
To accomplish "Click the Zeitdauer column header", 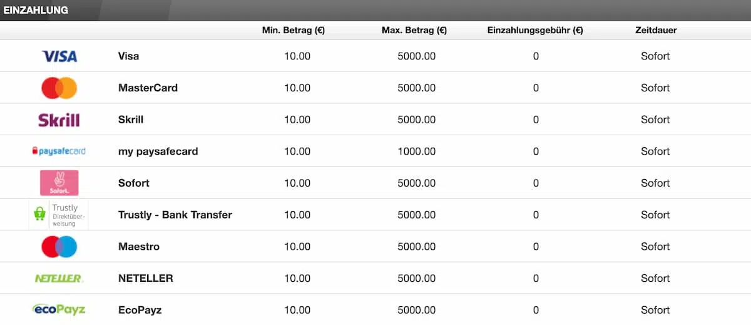I will click(x=655, y=30).
